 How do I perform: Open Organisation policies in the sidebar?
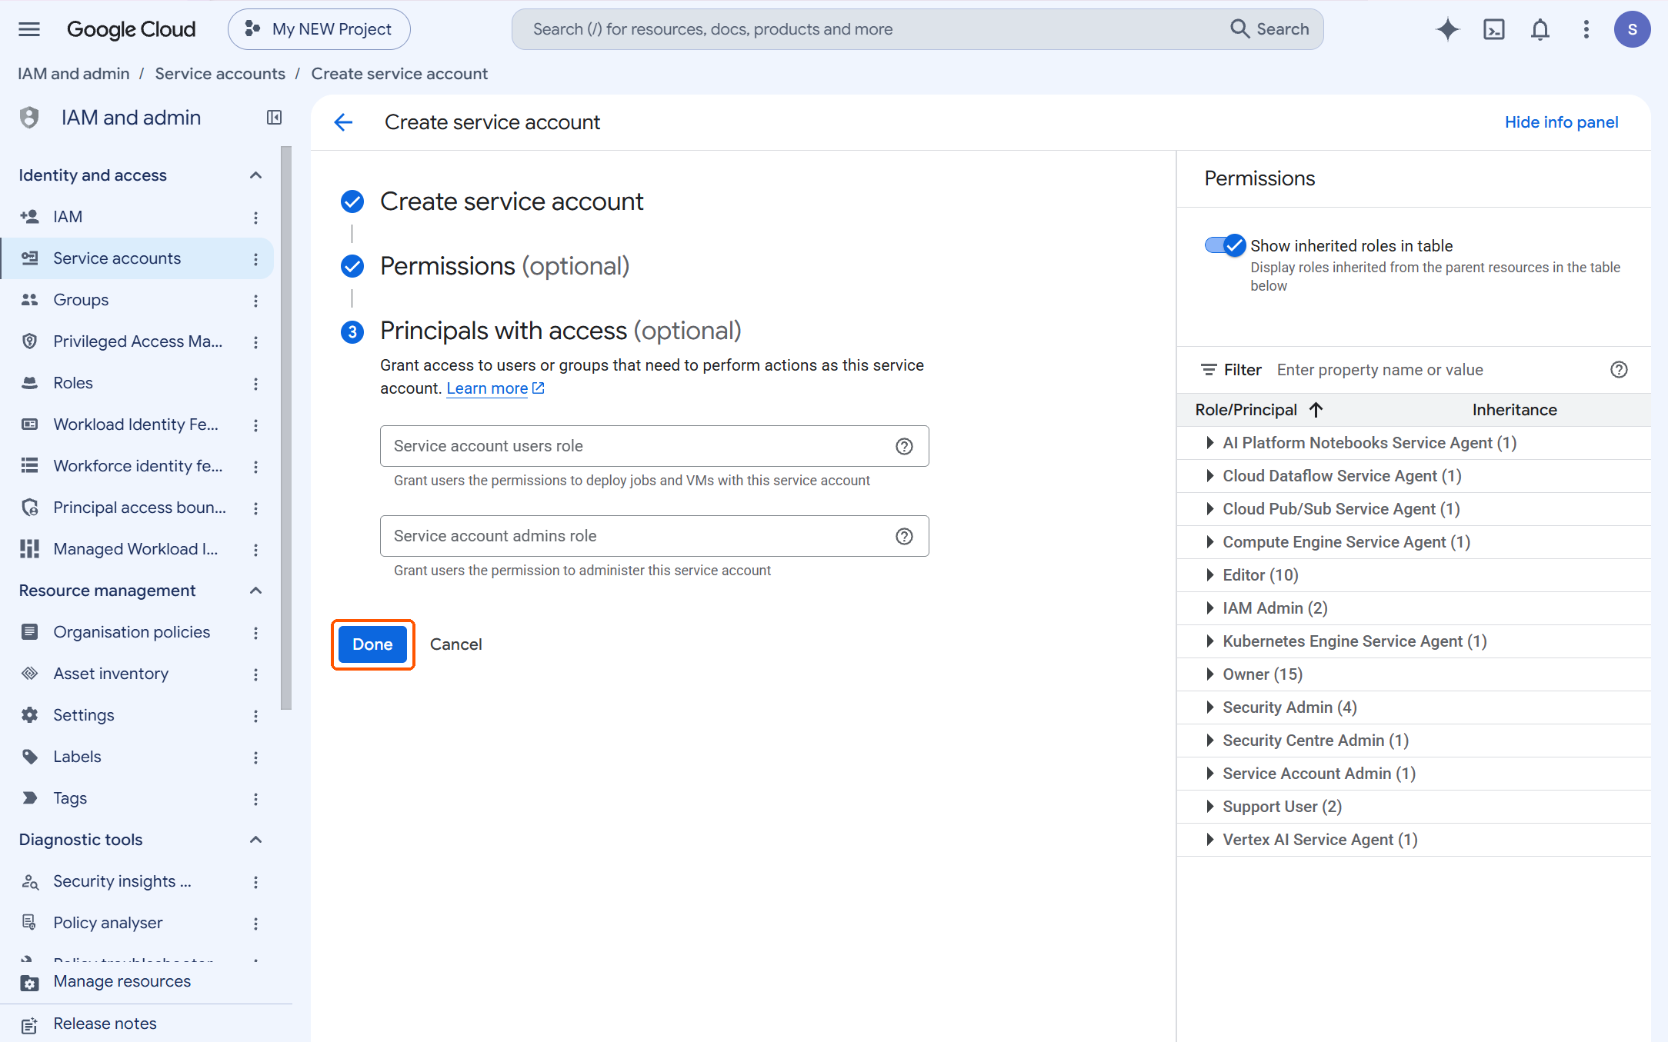tap(132, 632)
